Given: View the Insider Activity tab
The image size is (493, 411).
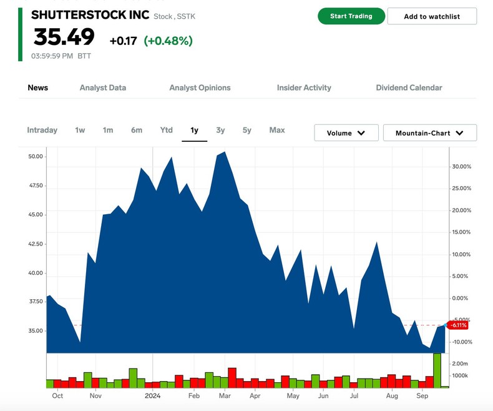Looking at the screenshot, I should pos(304,87).
